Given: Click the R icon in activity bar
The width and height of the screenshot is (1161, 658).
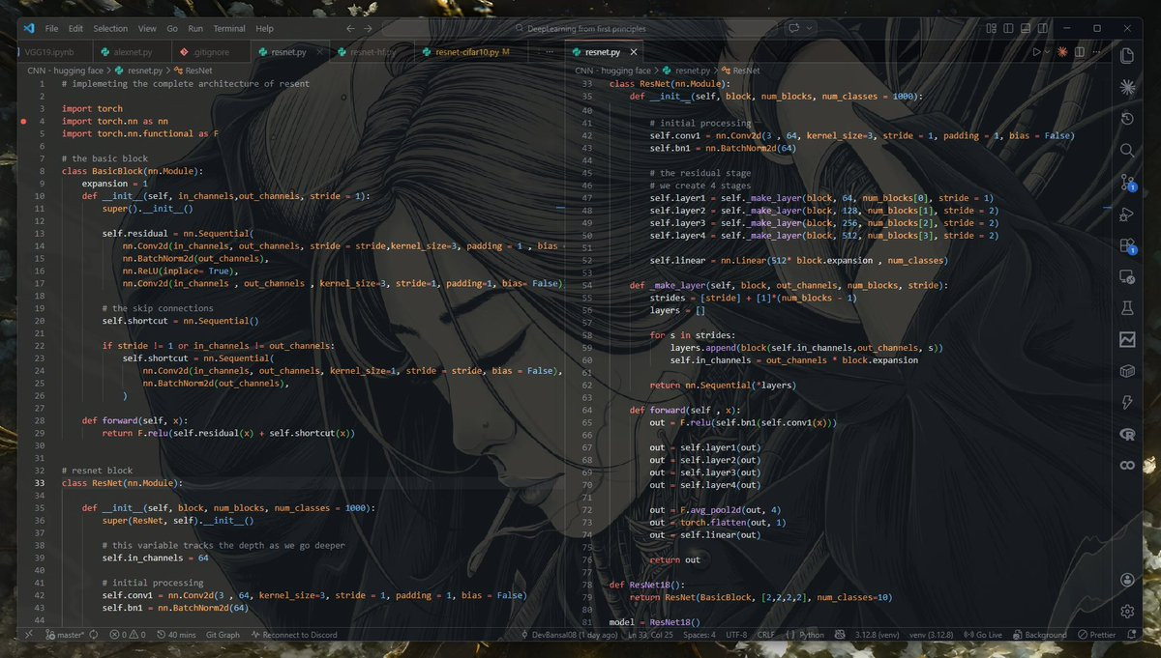Looking at the screenshot, I should click(x=1126, y=434).
